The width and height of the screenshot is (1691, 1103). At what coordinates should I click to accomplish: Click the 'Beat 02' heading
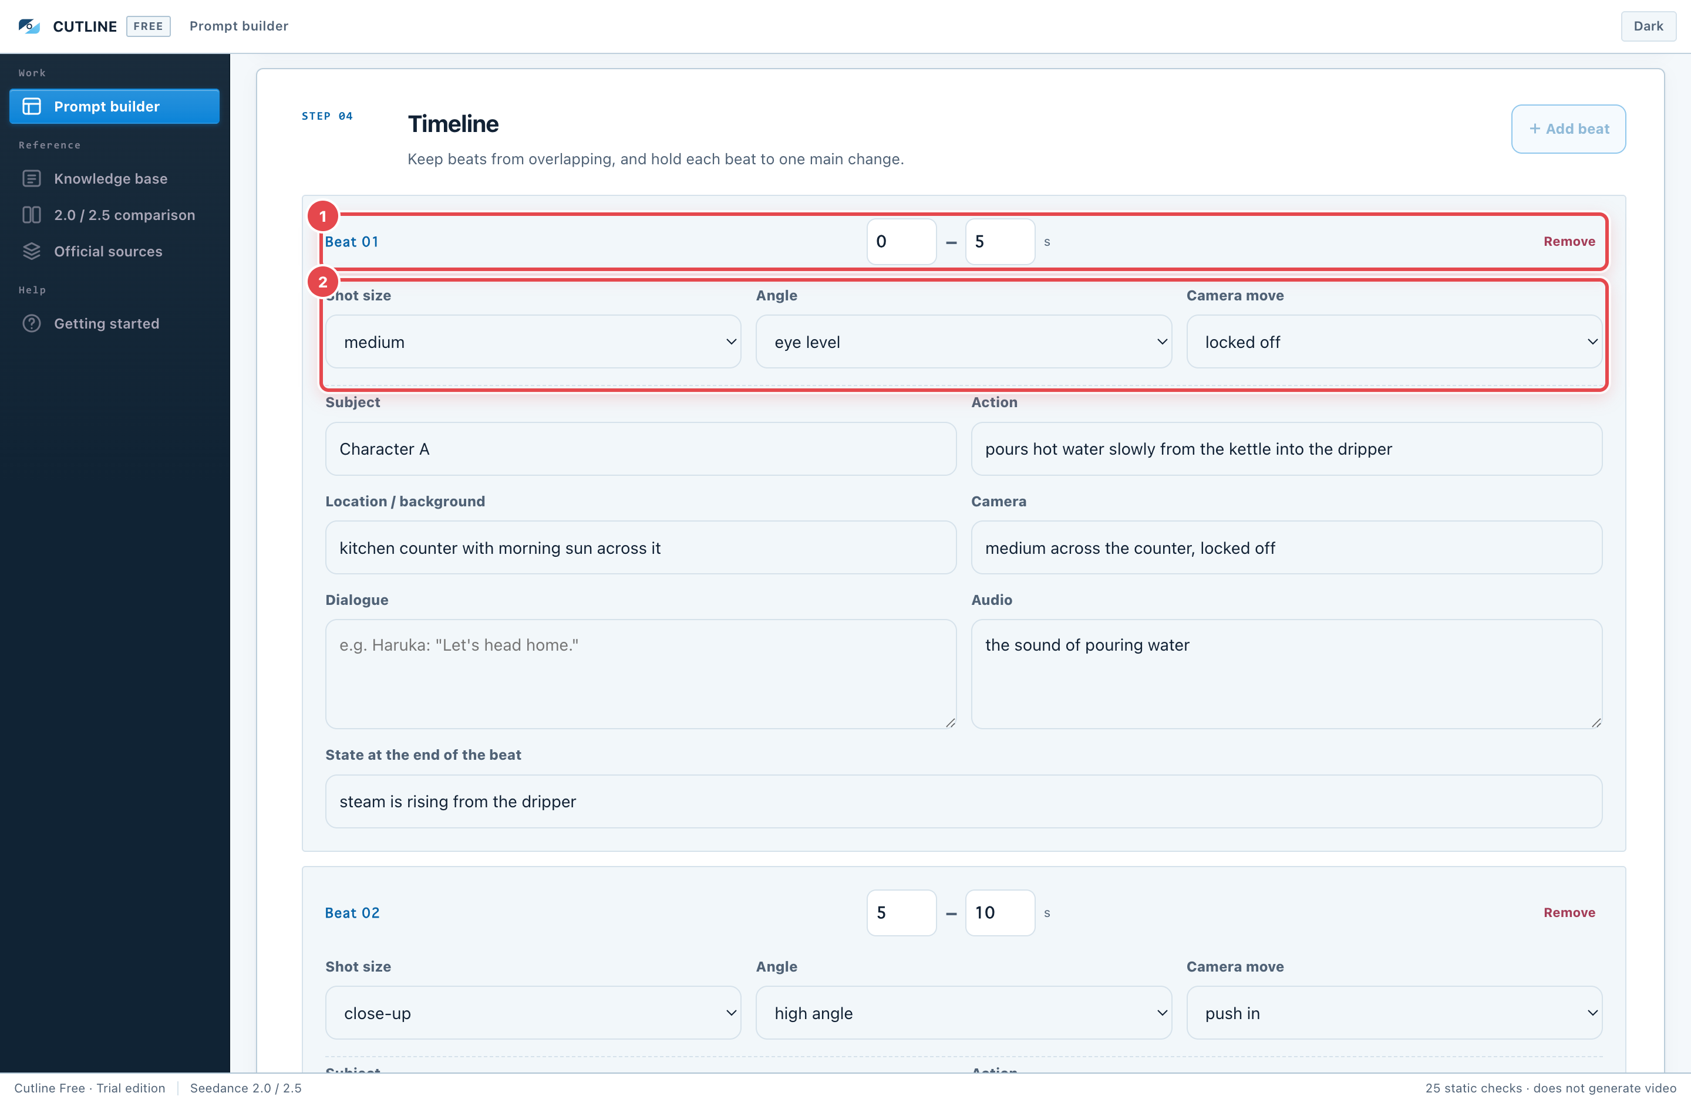click(352, 913)
